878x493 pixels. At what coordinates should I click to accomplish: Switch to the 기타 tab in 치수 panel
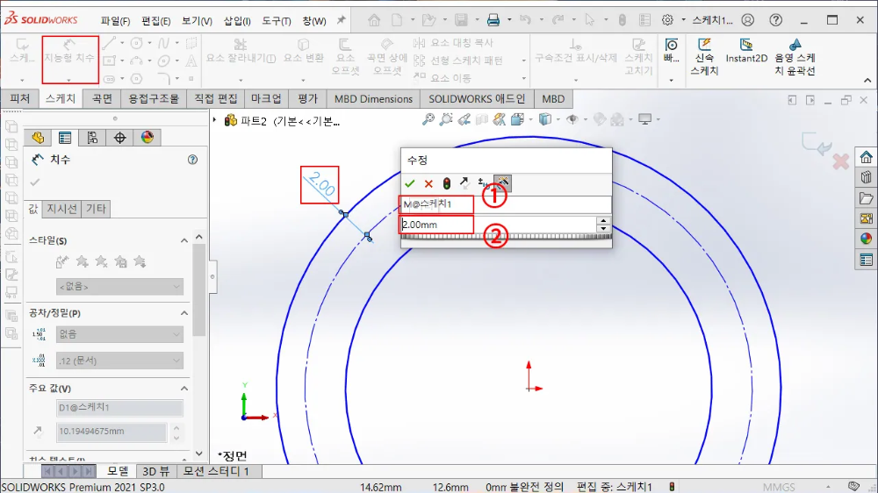point(96,209)
